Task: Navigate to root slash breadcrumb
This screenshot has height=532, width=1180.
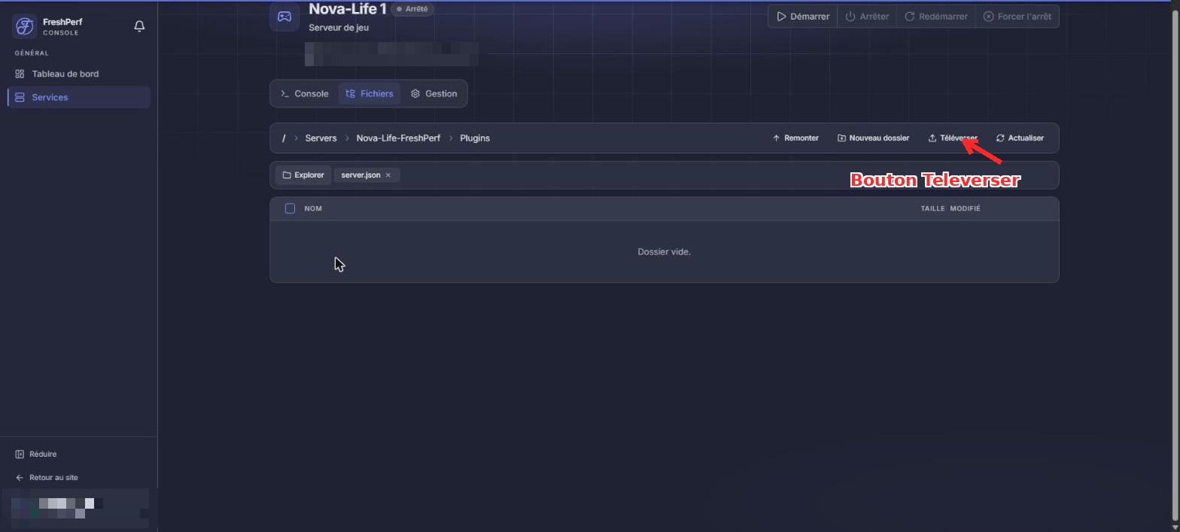Action: pyautogui.click(x=284, y=138)
